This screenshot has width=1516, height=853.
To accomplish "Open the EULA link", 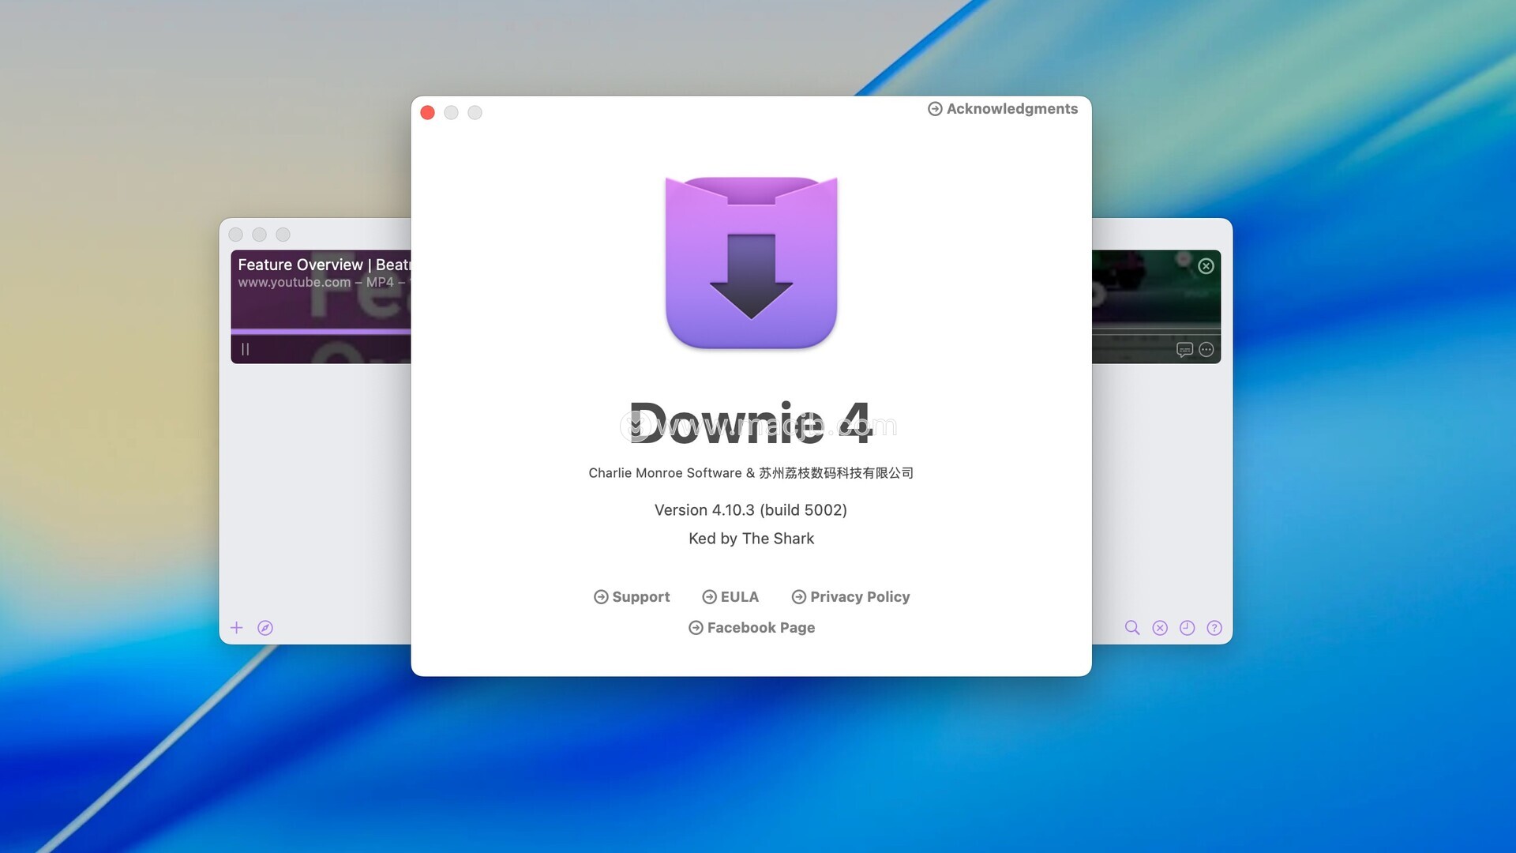I will tap(730, 597).
